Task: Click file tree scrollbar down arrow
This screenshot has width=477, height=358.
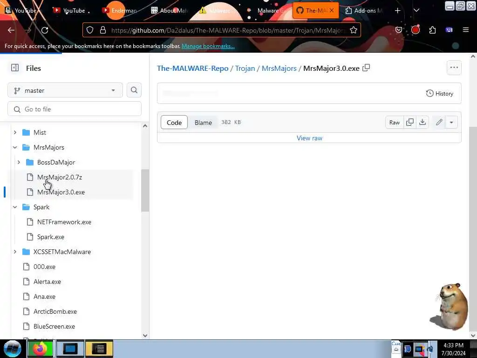Action: click(x=145, y=336)
